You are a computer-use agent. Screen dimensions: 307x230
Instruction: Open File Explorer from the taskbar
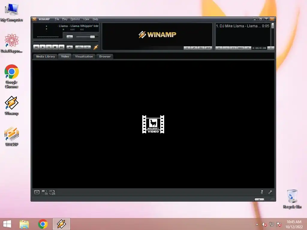click(24, 224)
